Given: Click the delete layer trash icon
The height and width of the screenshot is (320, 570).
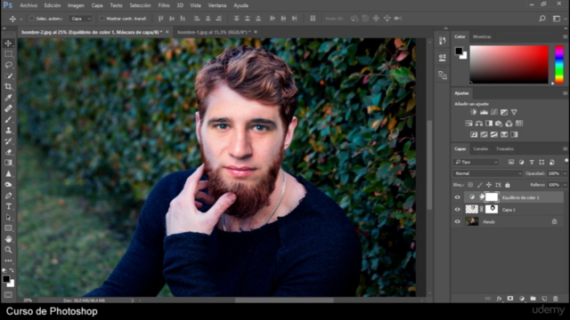Looking at the screenshot, I should (x=556, y=299).
